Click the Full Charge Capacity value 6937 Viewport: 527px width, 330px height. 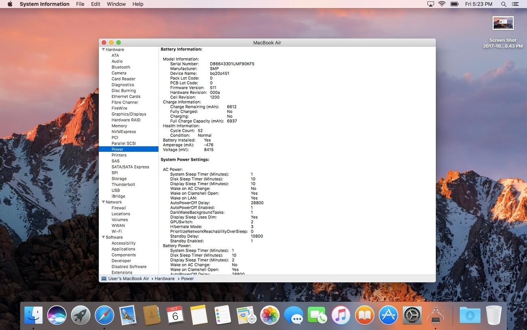coord(232,121)
